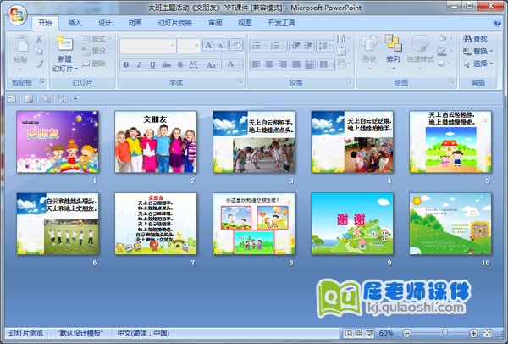Screen dimensions: 508x344
Task: Open Columns dropdown
Action: (x=326, y=64)
